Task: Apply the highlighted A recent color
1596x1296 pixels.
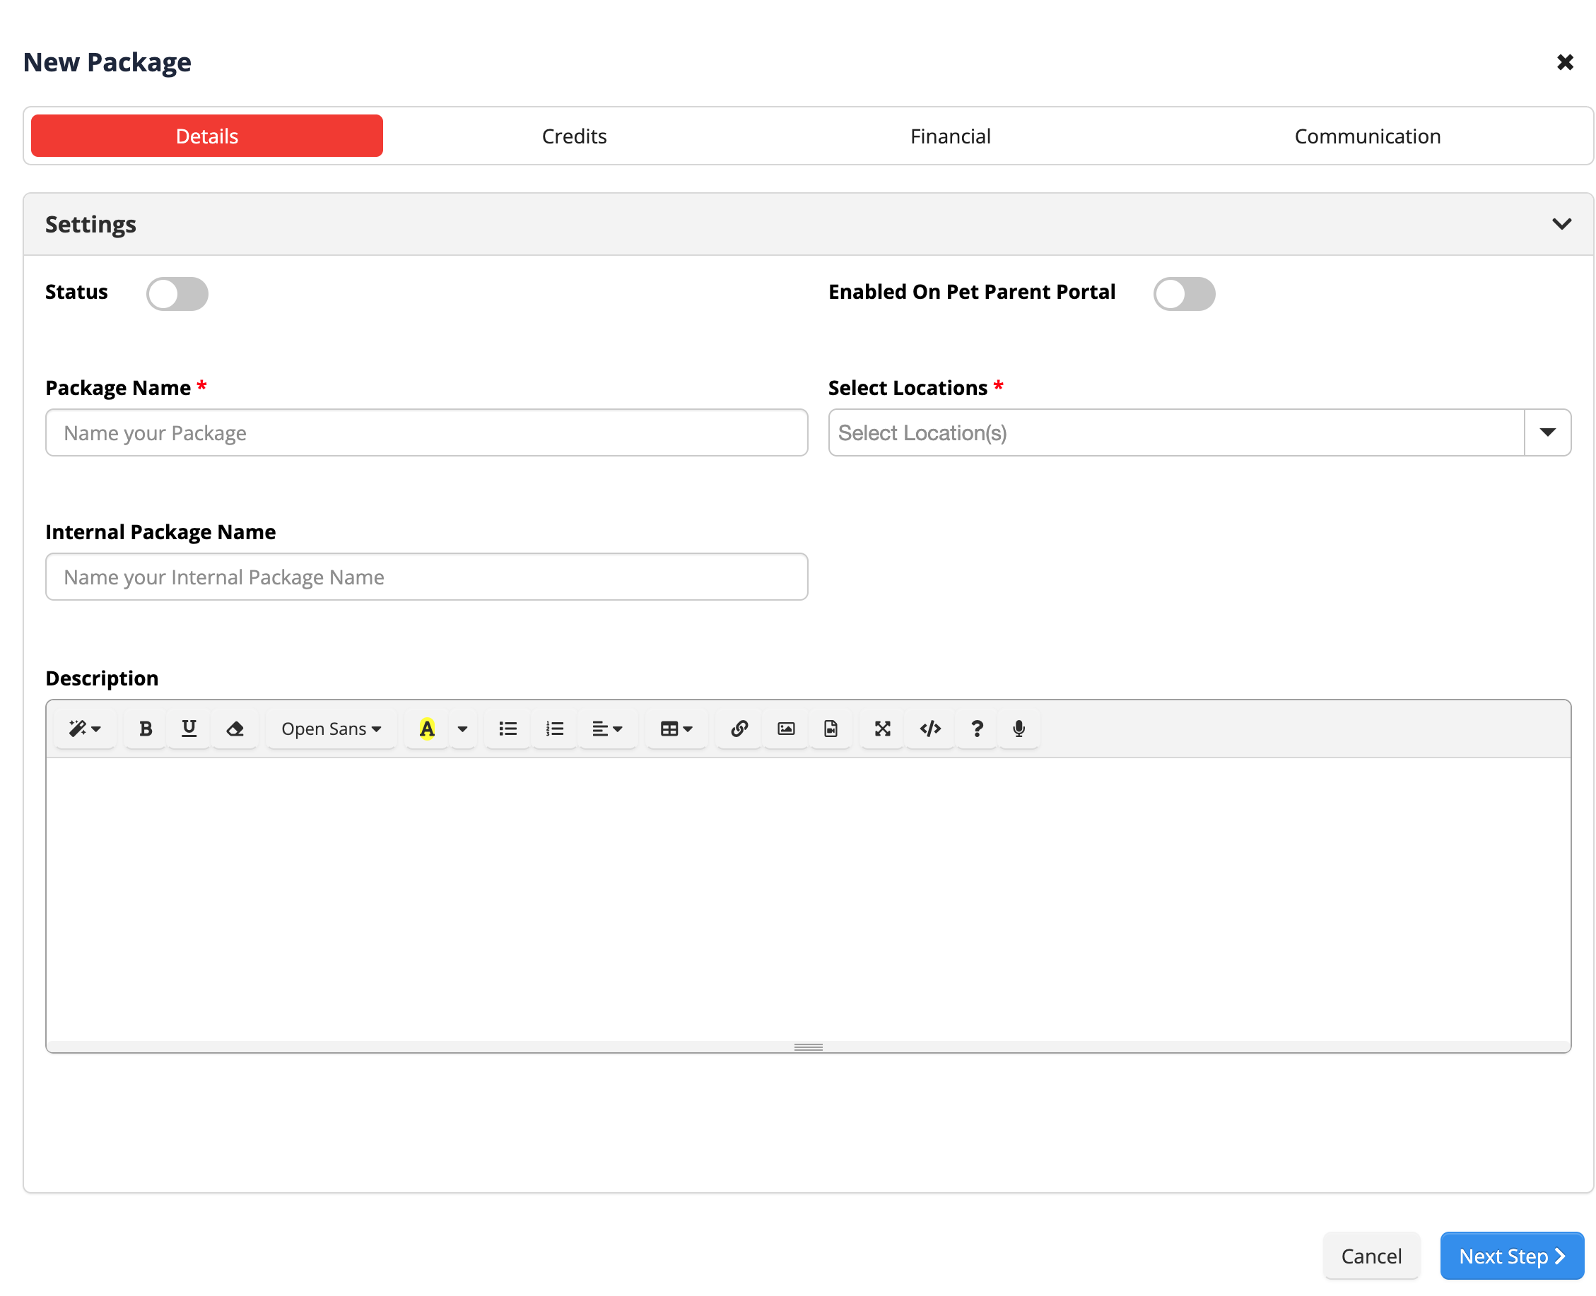Action: (x=426, y=729)
